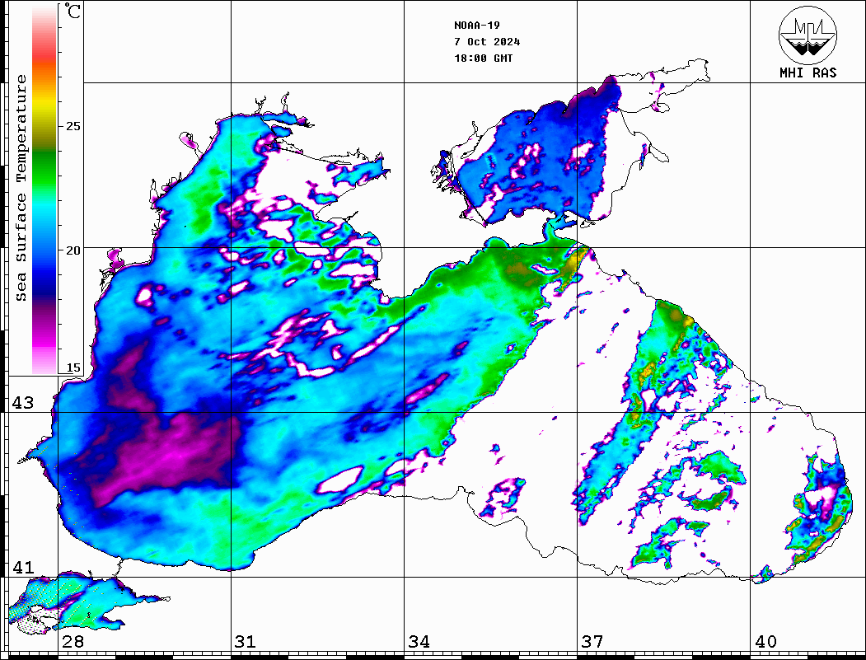This screenshot has height=660, width=866.
Task: Click the temperature color scale bar
Action: [x=44, y=190]
